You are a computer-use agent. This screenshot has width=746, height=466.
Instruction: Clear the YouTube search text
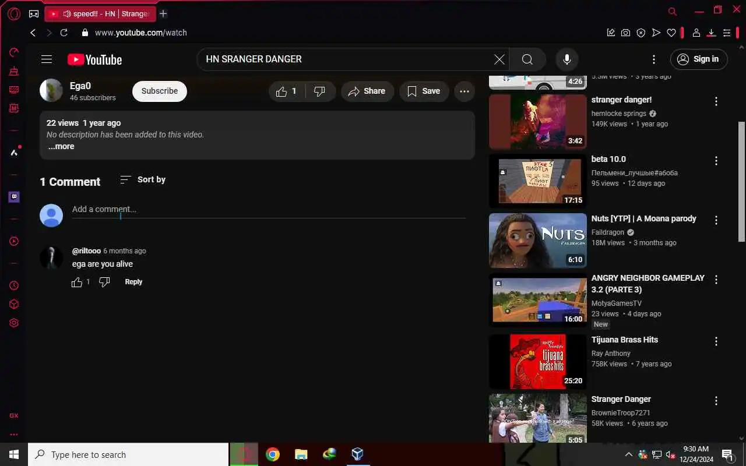click(x=499, y=59)
